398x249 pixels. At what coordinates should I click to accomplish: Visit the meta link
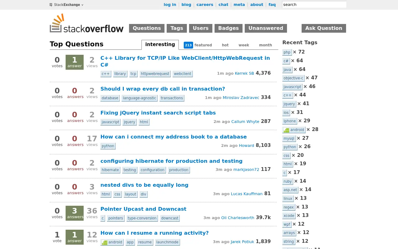coord(239,5)
